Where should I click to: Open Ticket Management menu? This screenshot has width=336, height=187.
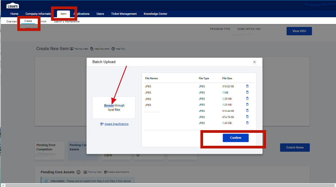point(124,14)
